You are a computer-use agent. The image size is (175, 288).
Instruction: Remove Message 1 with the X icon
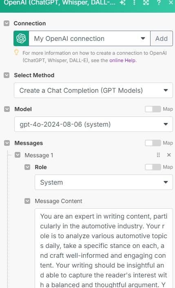coord(169,155)
